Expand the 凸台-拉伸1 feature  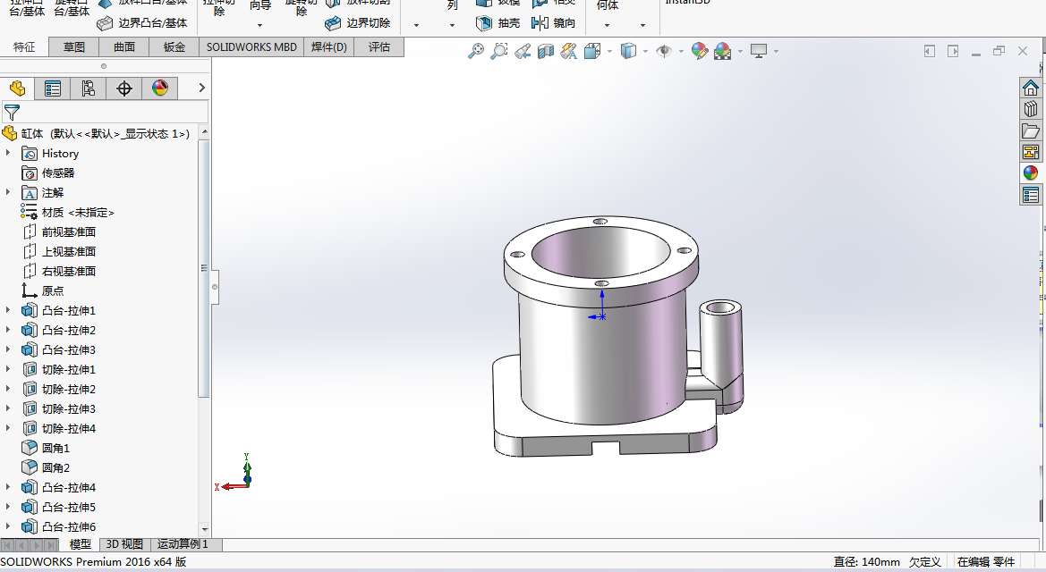(x=8, y=310)
